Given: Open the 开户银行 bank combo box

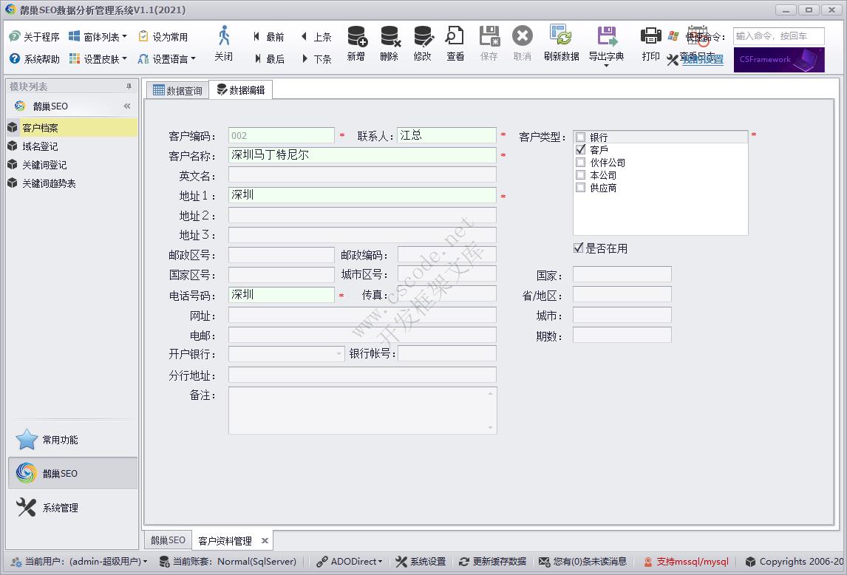Looking at the screenshot, I should [339, 355].
